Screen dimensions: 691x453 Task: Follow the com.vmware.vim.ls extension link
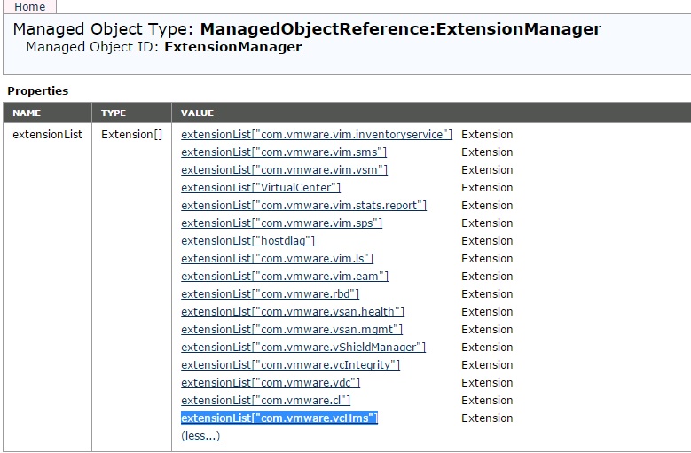point(277,259)
